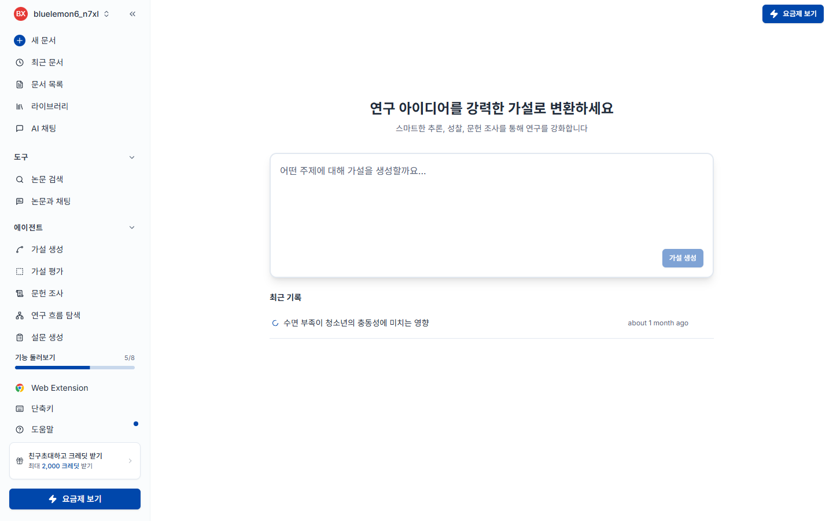This screenshot has width=833, height=521.
Task: Collapse the sidebar with the double-chevron icon
Action: 132,14
